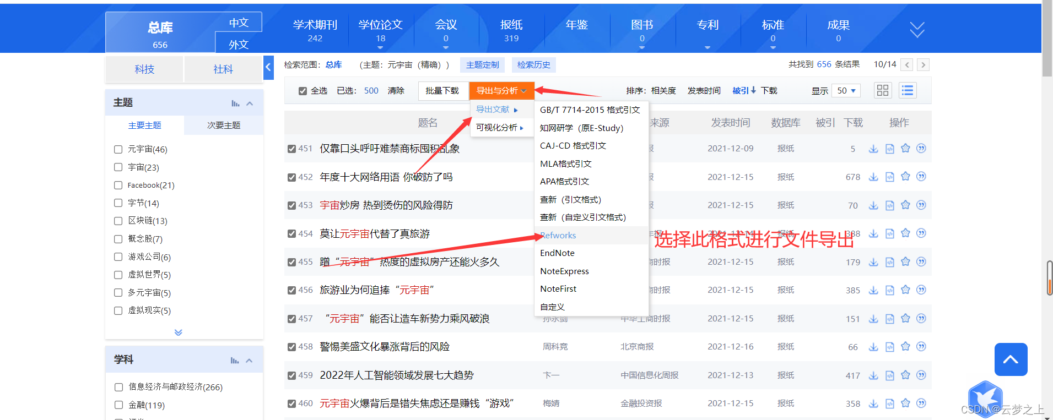Open 检索历史 button
The image size is (1053, 420).
coord(534,65)
